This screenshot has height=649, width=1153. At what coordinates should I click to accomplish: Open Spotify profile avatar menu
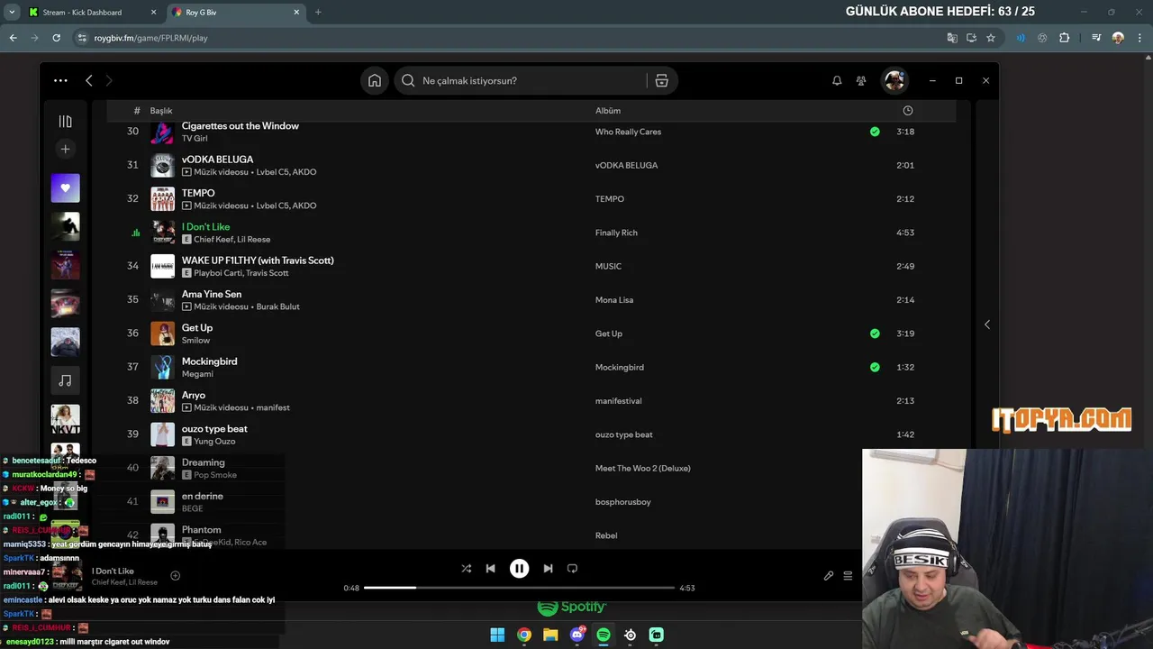coord(894,80)
